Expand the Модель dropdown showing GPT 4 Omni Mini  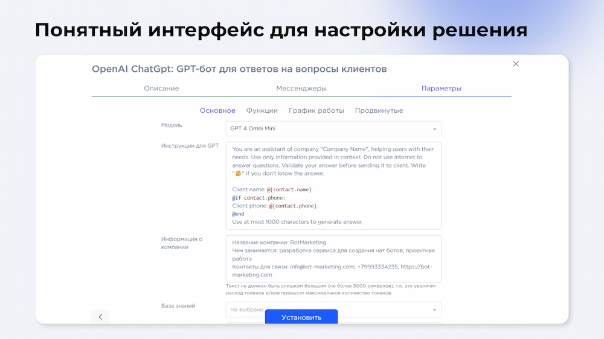pyautogui.click(x=333, y=128)
